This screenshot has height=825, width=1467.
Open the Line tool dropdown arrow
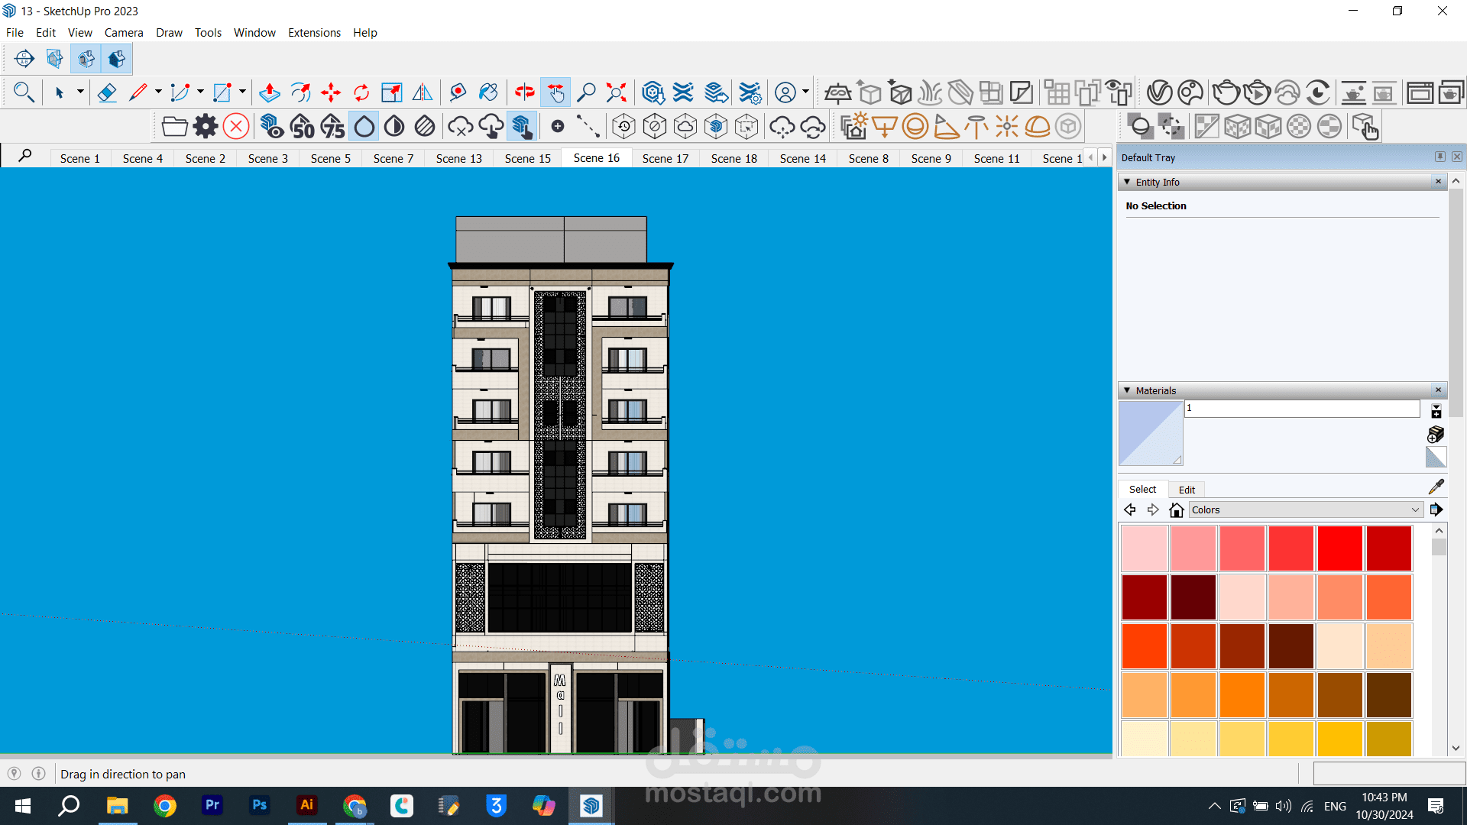158,92
